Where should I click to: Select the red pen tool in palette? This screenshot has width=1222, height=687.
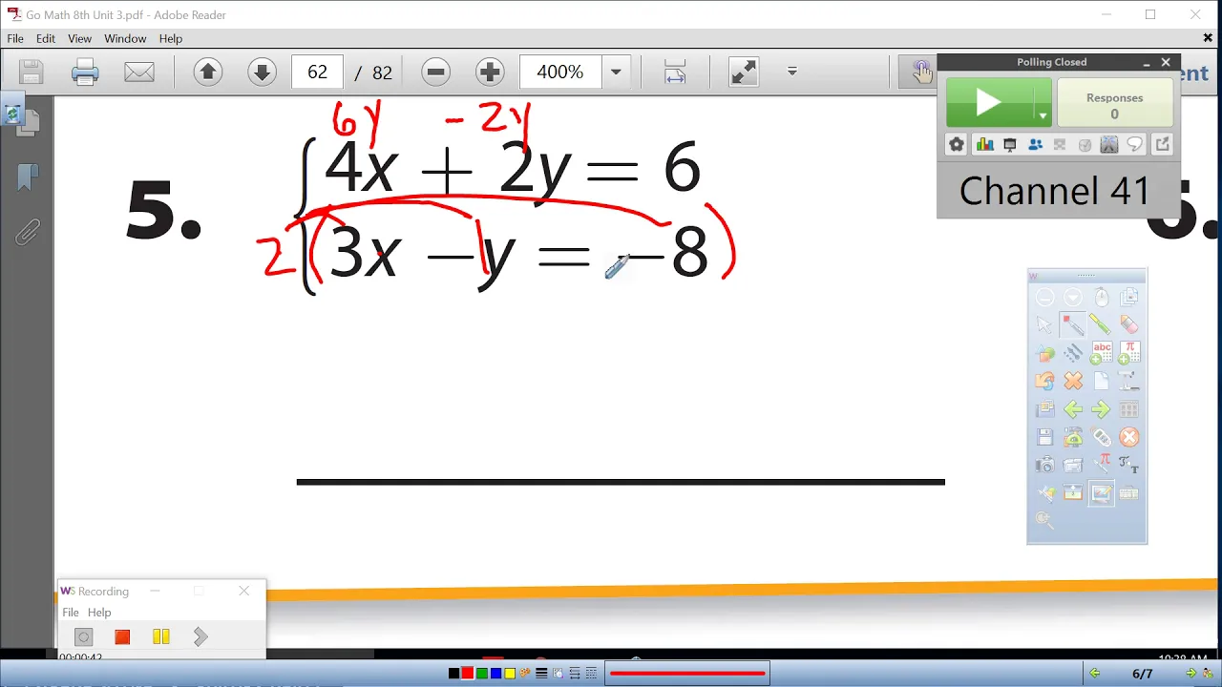coord(1073,325)
